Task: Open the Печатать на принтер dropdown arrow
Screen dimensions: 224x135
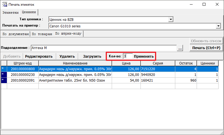Action: [x=219, y=26]
